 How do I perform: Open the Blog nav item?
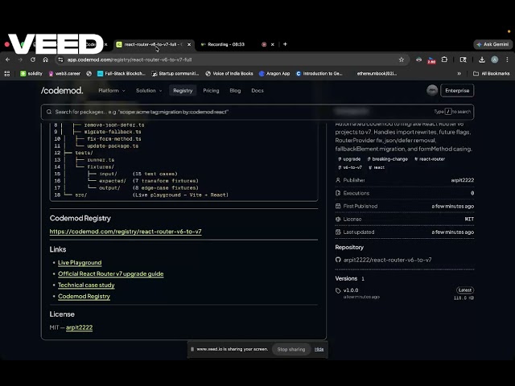tap(235, 91)
